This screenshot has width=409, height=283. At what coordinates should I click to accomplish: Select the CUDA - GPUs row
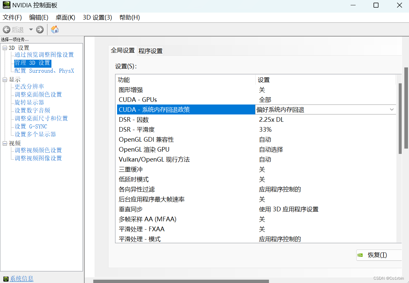(256, 100)
